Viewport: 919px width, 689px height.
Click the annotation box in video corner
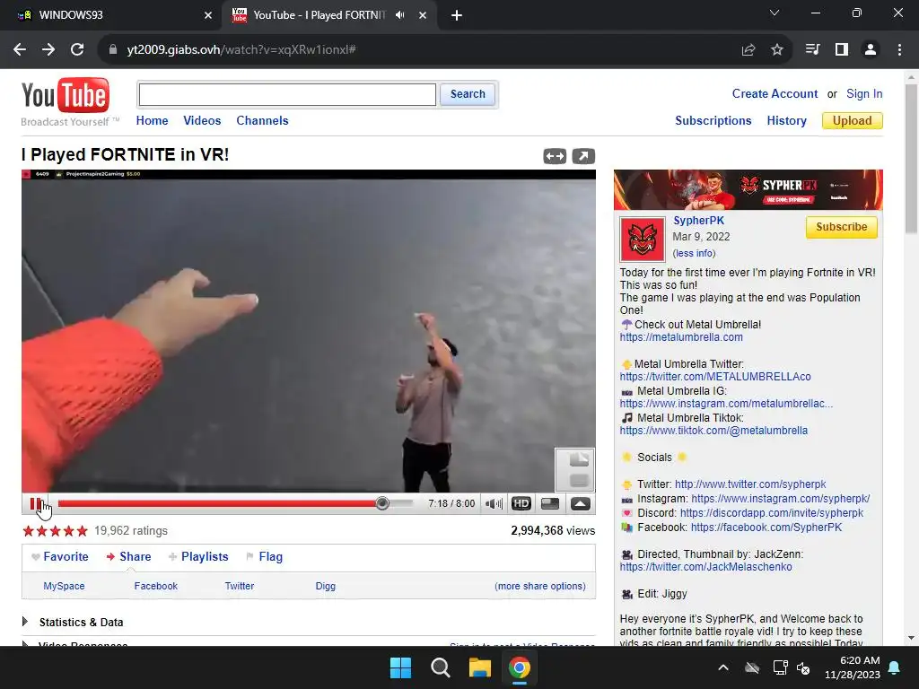[574, 470]
